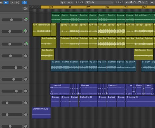This screenshot has height=128, width=155.
Task: Adjust volume slider on Orchestral Kit_bip track
Action: point(12,115)
